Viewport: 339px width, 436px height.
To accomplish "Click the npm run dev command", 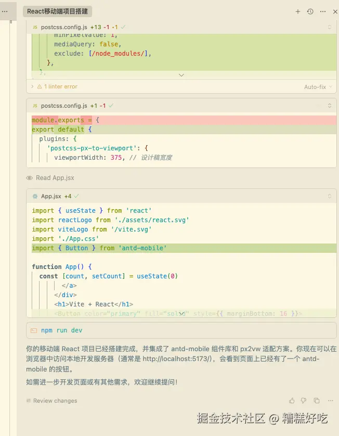I will click(62, 330).
